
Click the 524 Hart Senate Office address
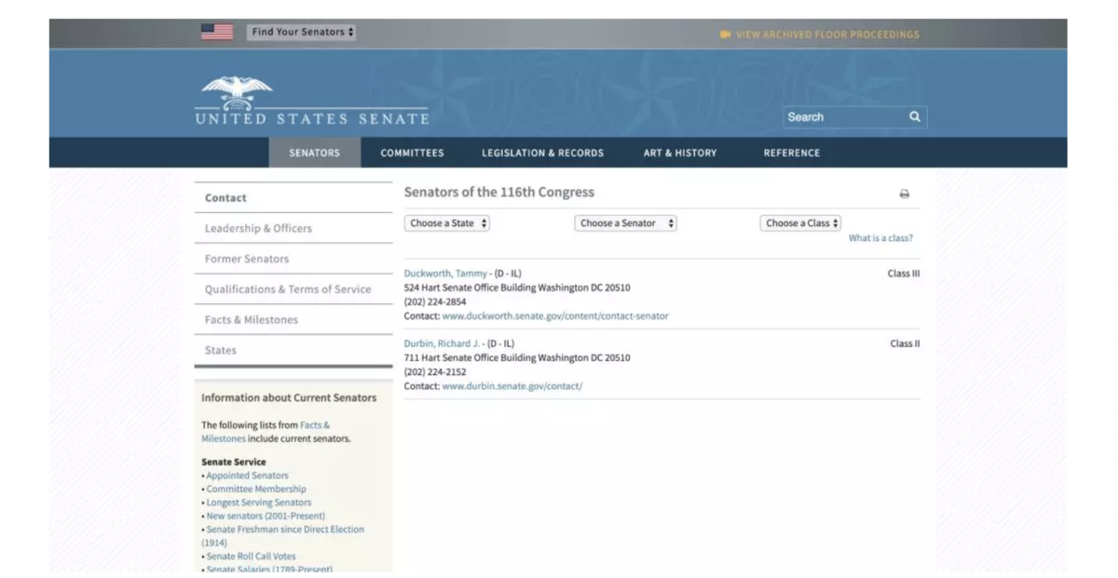(x=517, y=288)
